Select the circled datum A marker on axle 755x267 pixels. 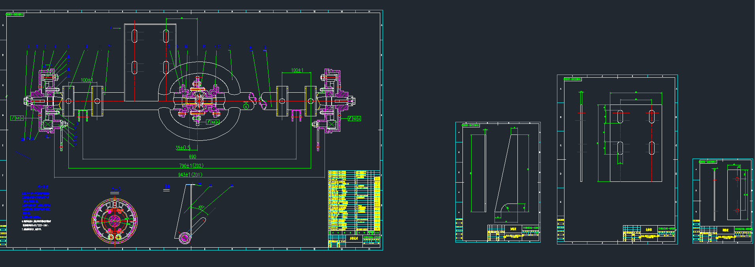pos(246,106)
